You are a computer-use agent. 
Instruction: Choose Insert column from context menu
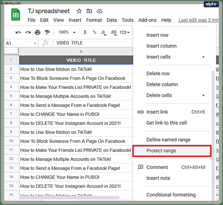(172, 46)
